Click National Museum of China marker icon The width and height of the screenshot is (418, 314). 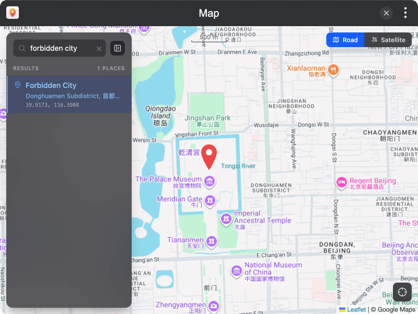click(x=237, y=271)
